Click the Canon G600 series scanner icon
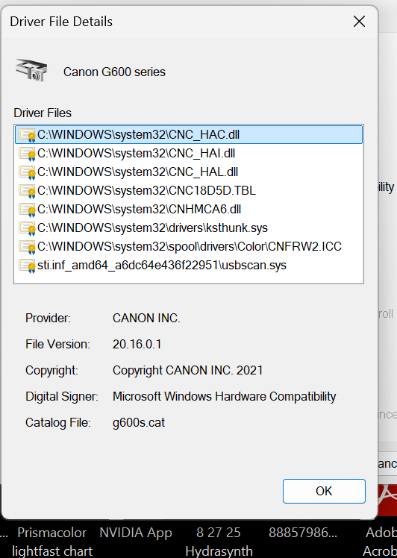The height and width of the screenshot is (558, 397). (31, 71)
